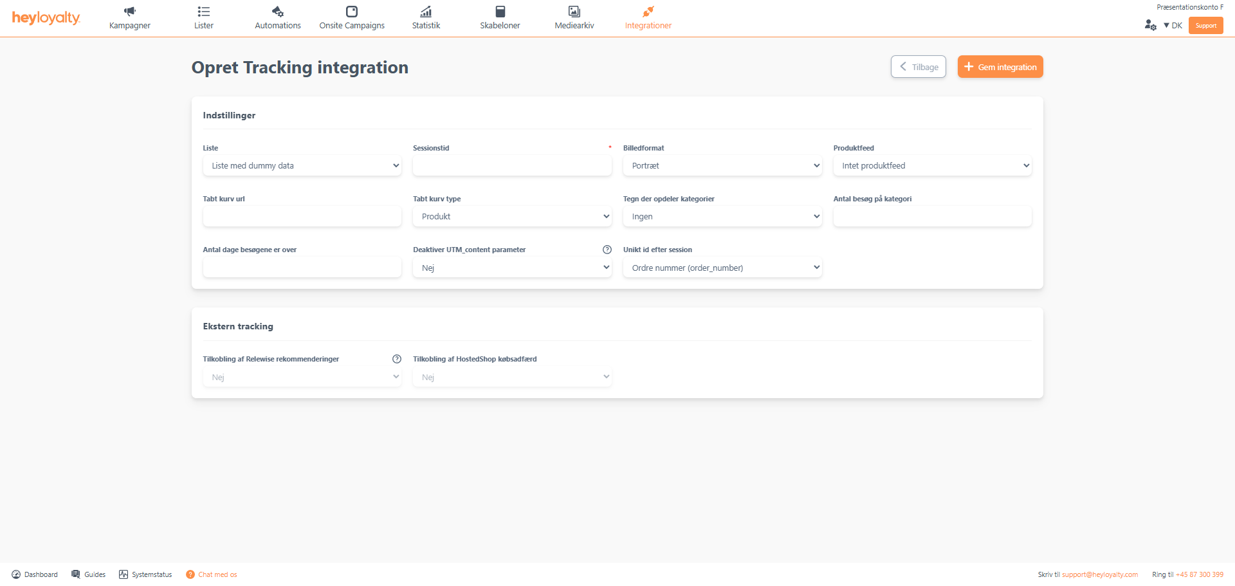Click Gem integration button
The height and width of the screenshot is (586, 1235).
(x=1000, y=67)
